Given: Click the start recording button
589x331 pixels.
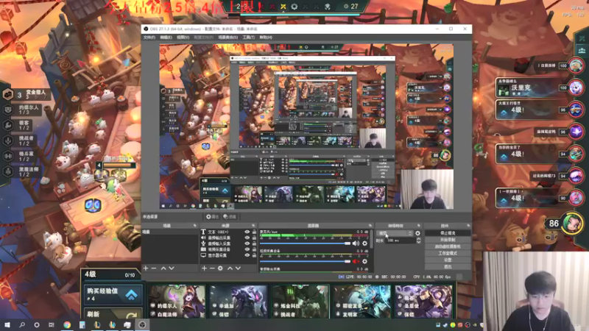Looking at the screenshot, I should [448, 240].
